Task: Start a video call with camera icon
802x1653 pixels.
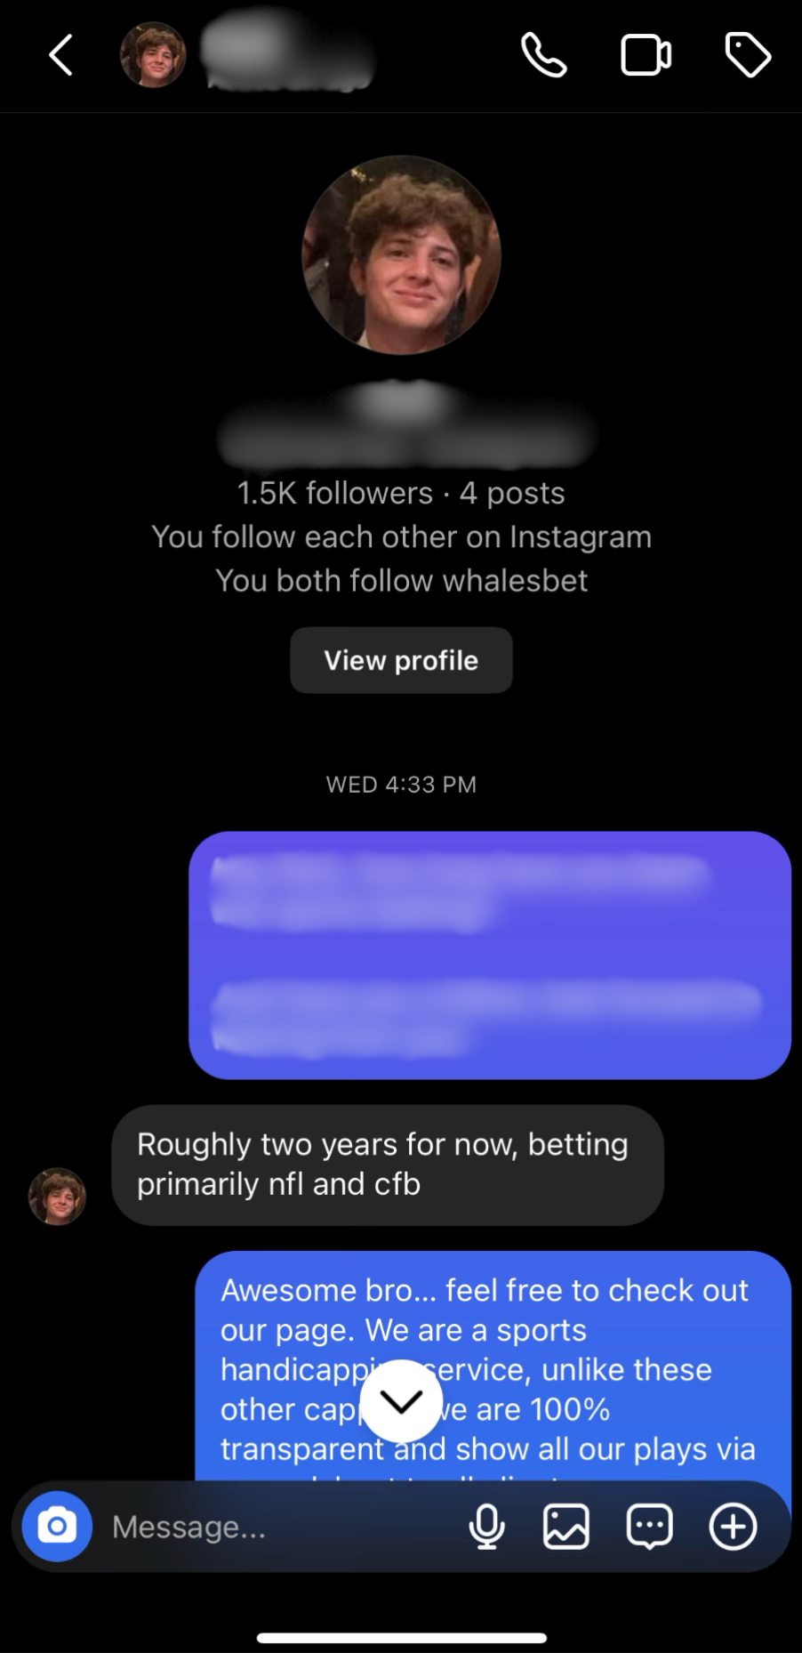Action: pos(646,55)
